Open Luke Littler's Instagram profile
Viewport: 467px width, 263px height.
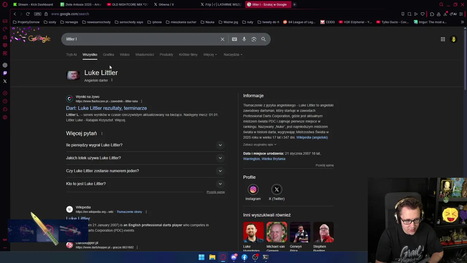[x=253, y=193]
